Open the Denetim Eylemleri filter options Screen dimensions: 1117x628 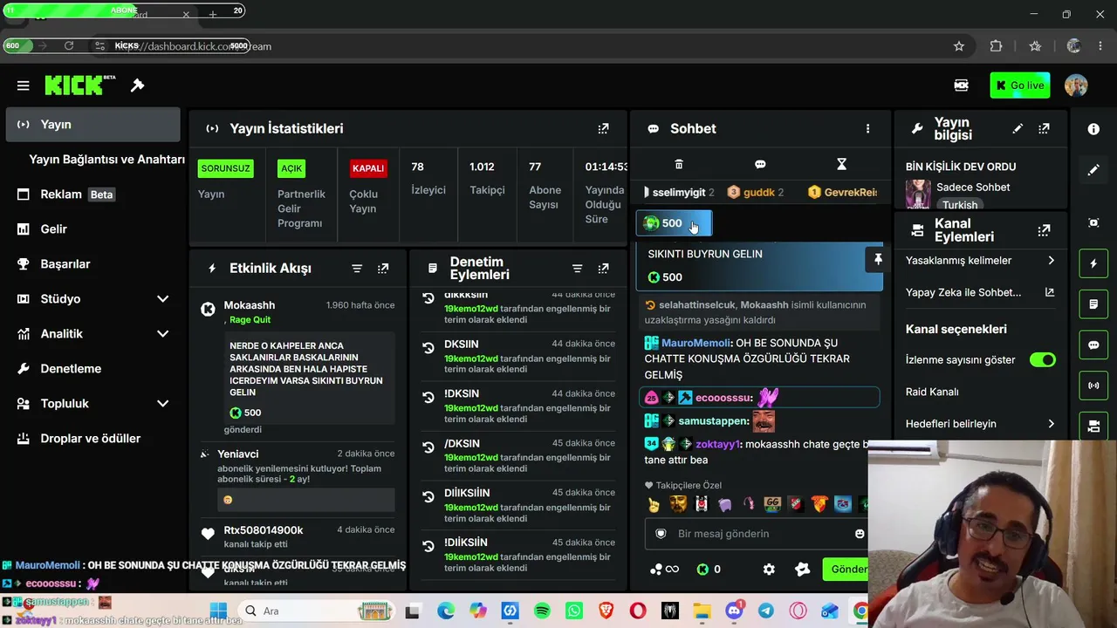(577, 269)
